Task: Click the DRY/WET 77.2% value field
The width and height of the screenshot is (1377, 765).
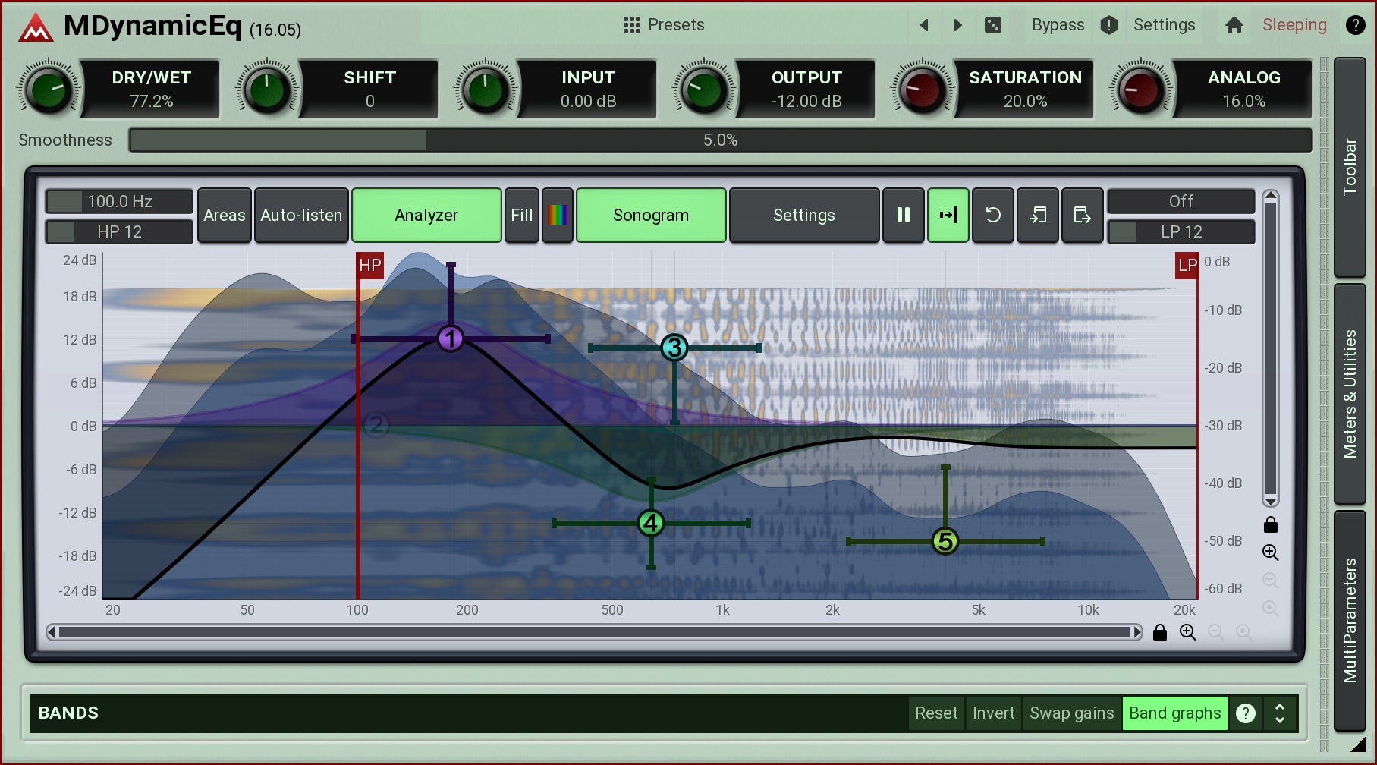Action: [151, 101]
